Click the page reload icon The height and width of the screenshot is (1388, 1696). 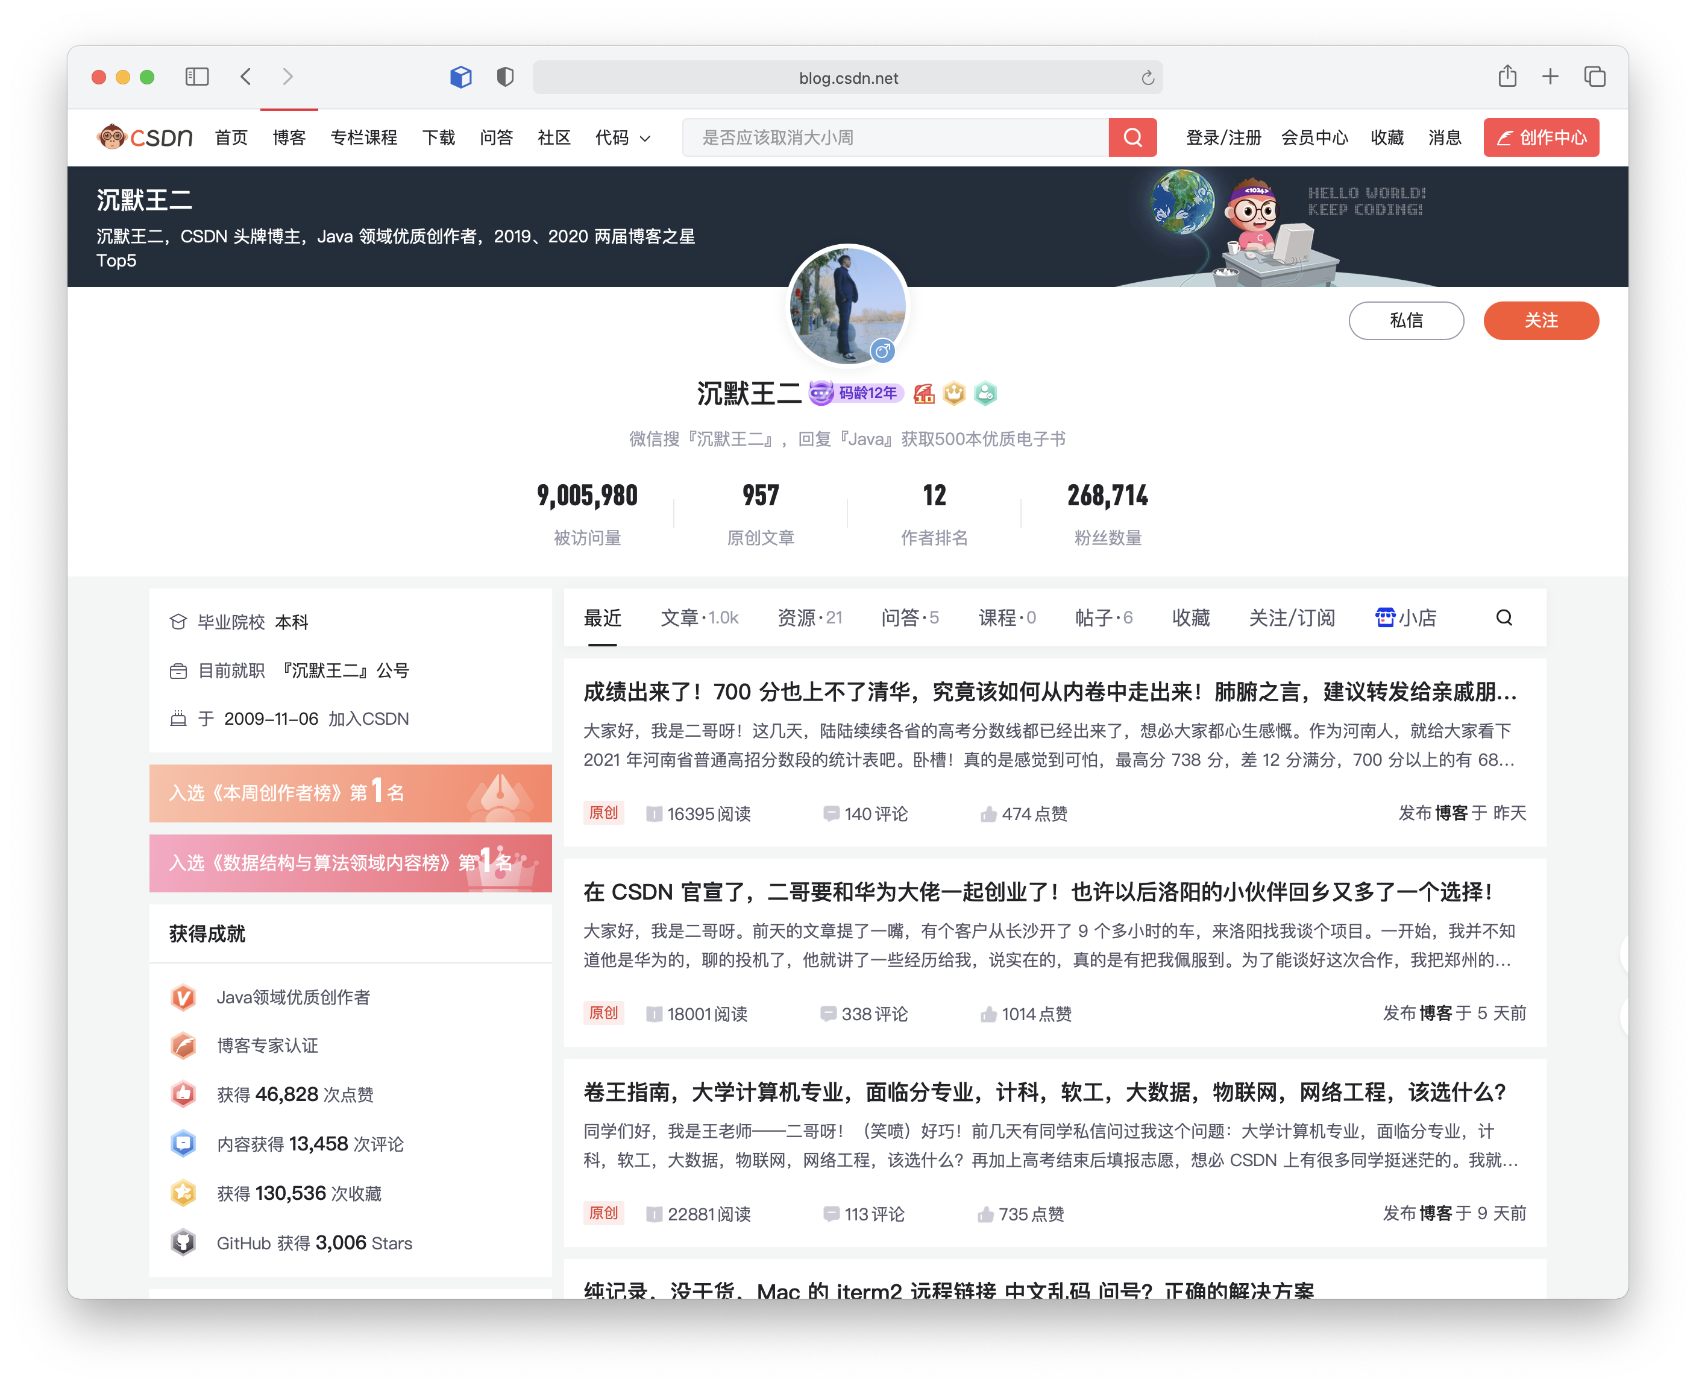point(1148,78)
